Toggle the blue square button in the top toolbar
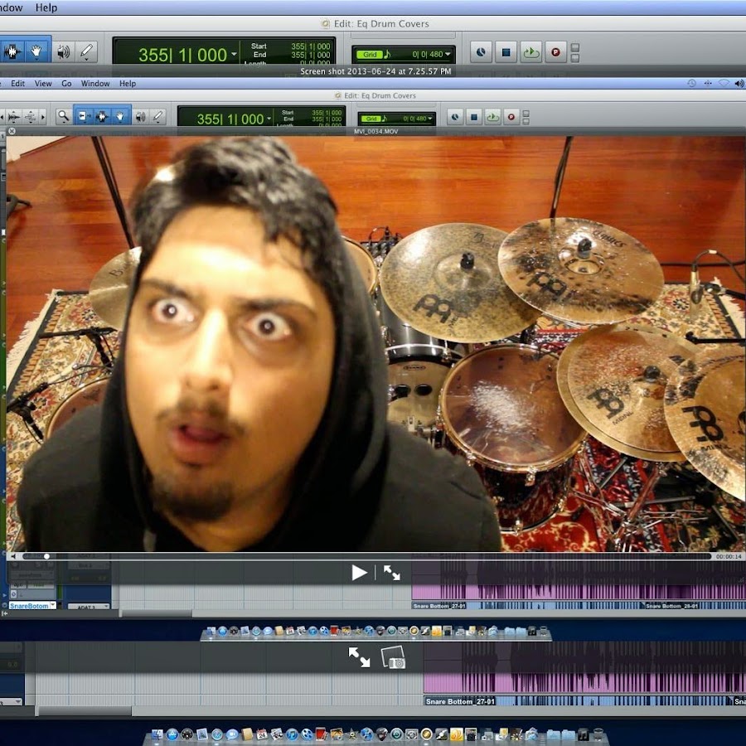Viewport: 746px width, 746px height. tap(506, 52)
